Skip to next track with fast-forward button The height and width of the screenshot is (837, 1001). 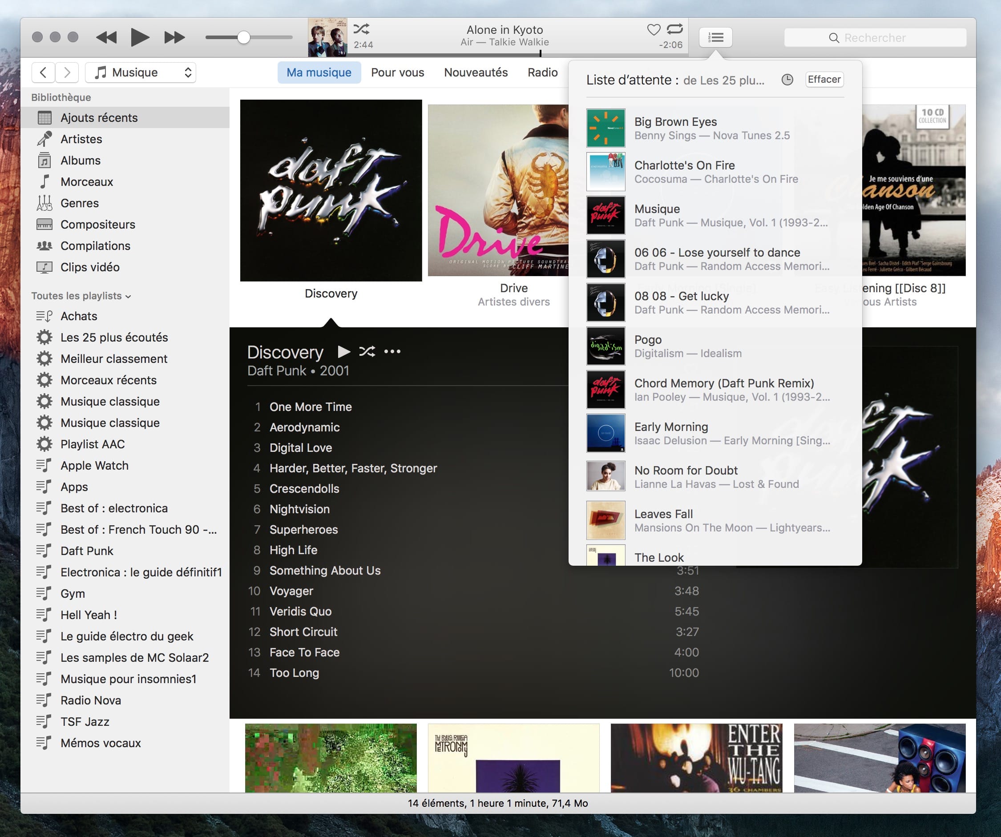click(174, 37)
